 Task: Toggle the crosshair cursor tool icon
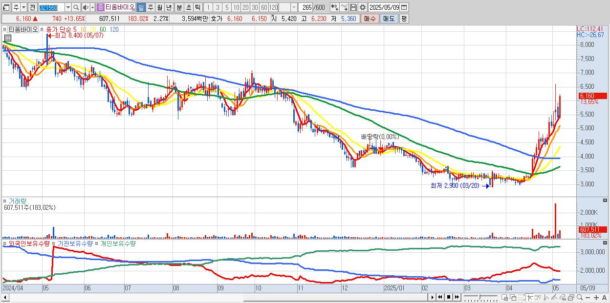530,297
